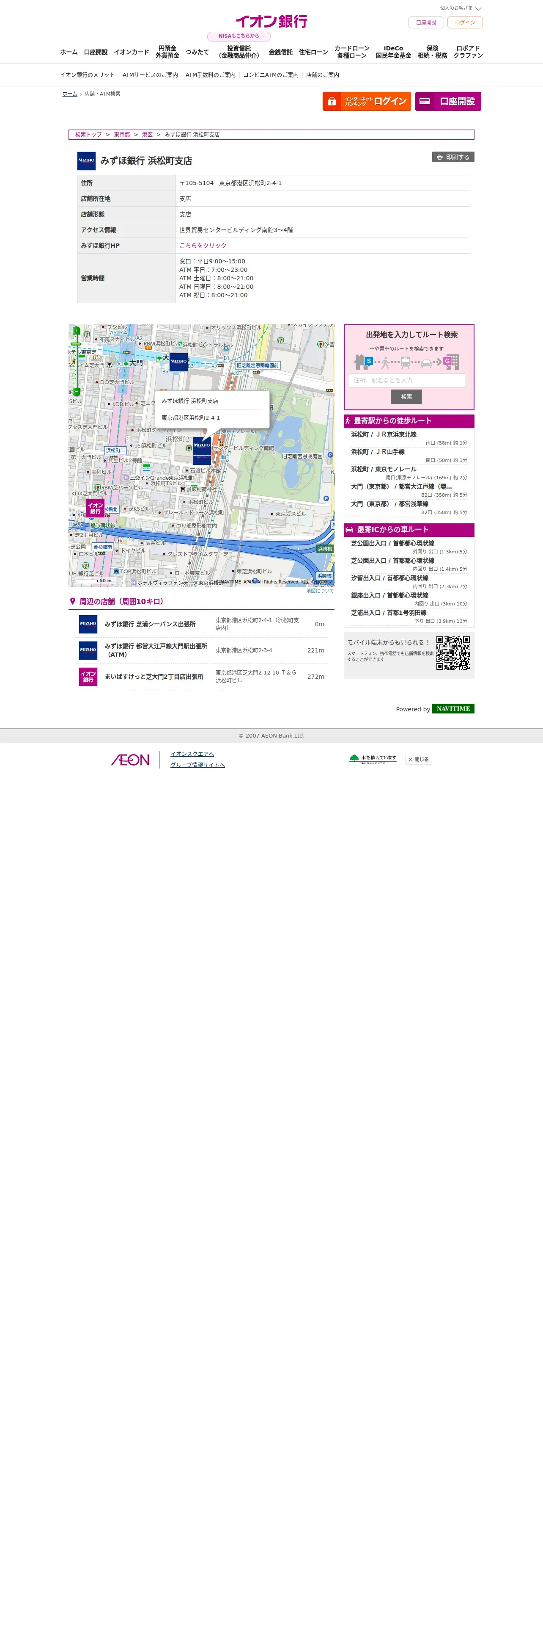Click magenta 口座開設 large button
This screenshot has width=543, height=1631.
[x=447, y=101]
